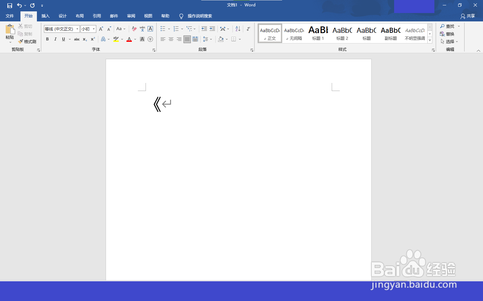The width and height of the screenshot is (483, 301).
Task: Apply the red font color swatch
Action: [x=129, y=39]
